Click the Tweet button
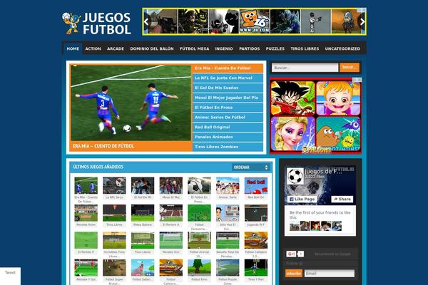428x285 pixels. (10, 273)
